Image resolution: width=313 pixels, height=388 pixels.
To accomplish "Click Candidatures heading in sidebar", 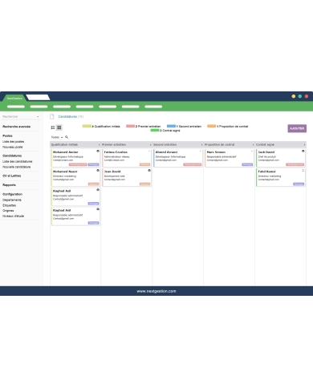I will tap(12, 156).
